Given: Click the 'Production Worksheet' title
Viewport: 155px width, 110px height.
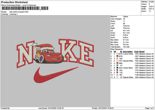Looking at the screenshot, I should tap(14, 2).
